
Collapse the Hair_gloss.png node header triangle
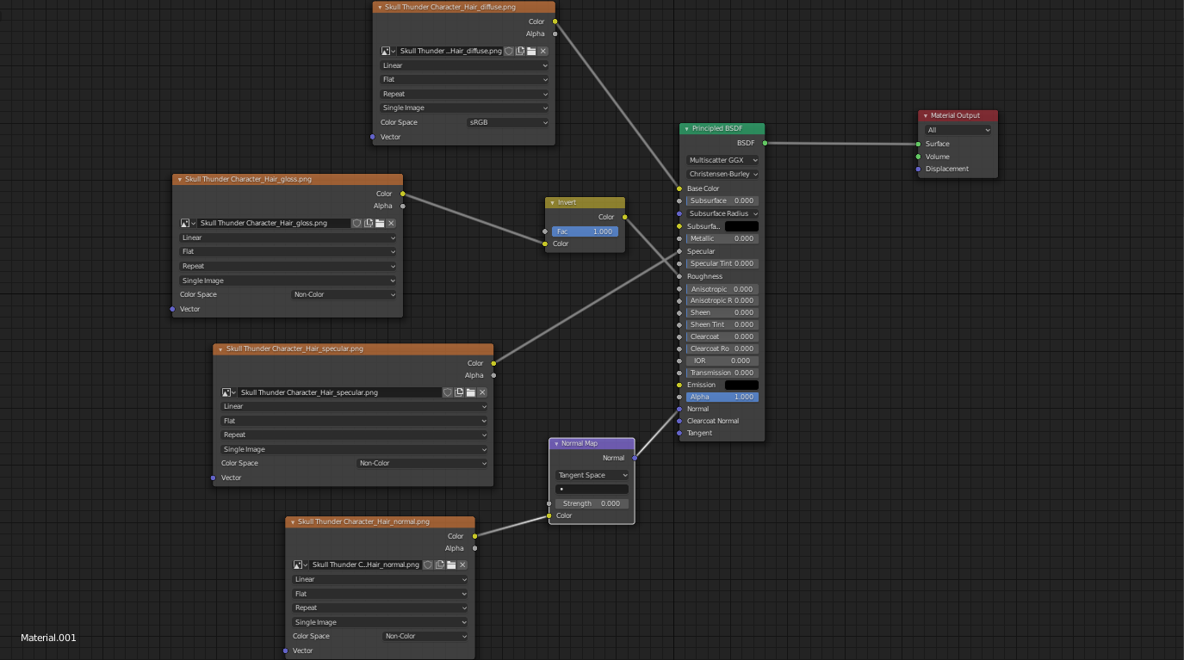pyautogui.click(x=180, y=179)
